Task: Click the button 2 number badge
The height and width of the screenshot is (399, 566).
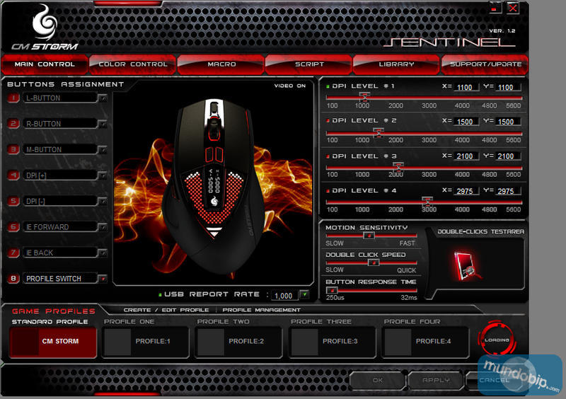Action: pyautogui.click(x=13, y=124)
